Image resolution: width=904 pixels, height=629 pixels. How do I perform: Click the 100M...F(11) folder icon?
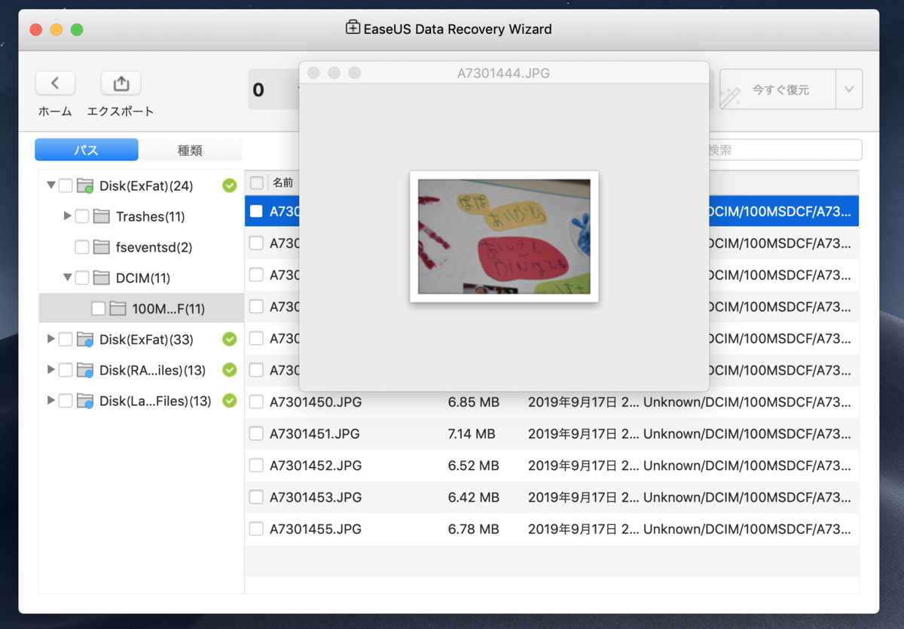[118, 309]
